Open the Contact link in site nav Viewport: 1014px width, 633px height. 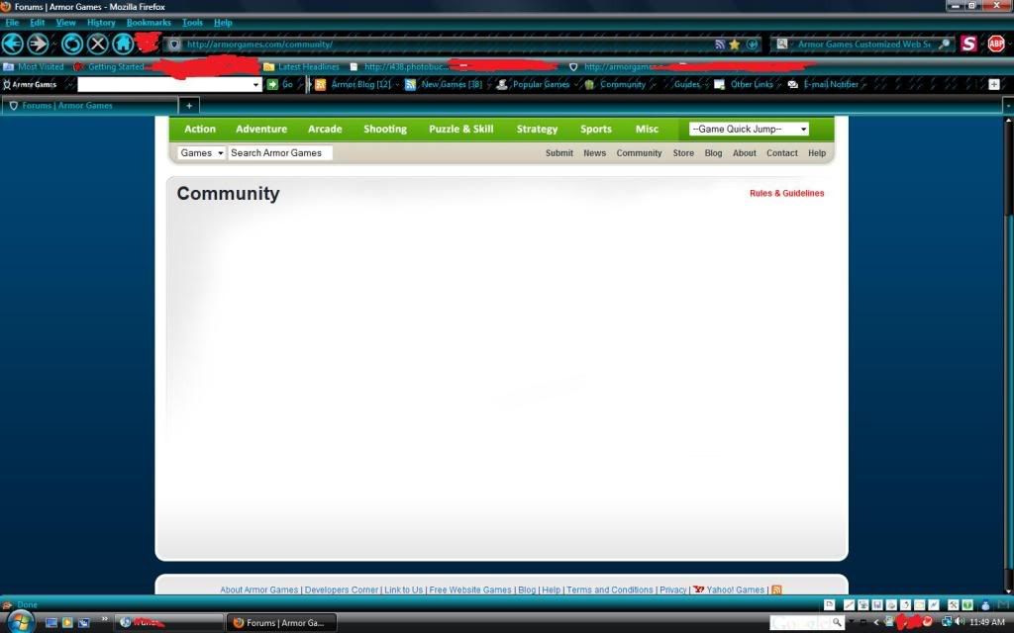tap(782, 153)
